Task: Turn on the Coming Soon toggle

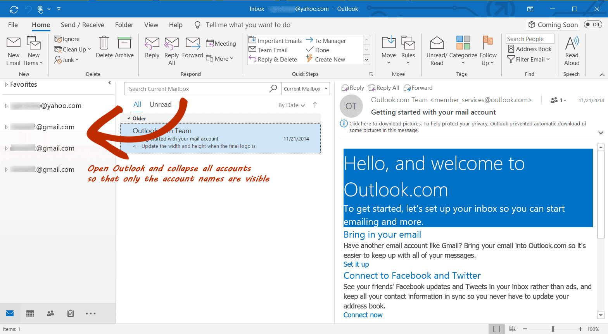Action: (x=593, y=25)
